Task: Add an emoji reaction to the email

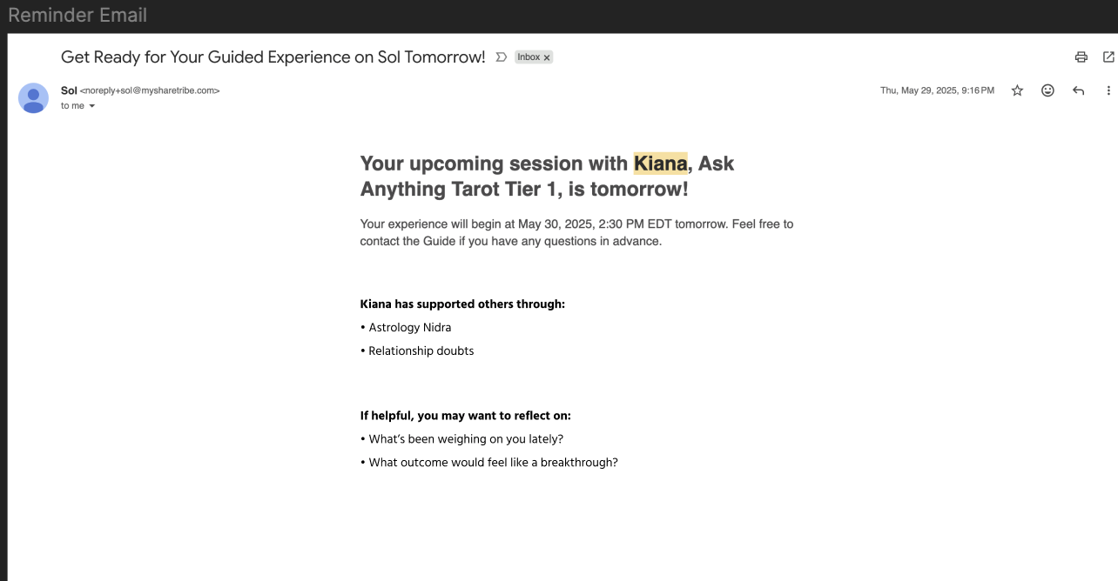Action: coord(1047,90)
